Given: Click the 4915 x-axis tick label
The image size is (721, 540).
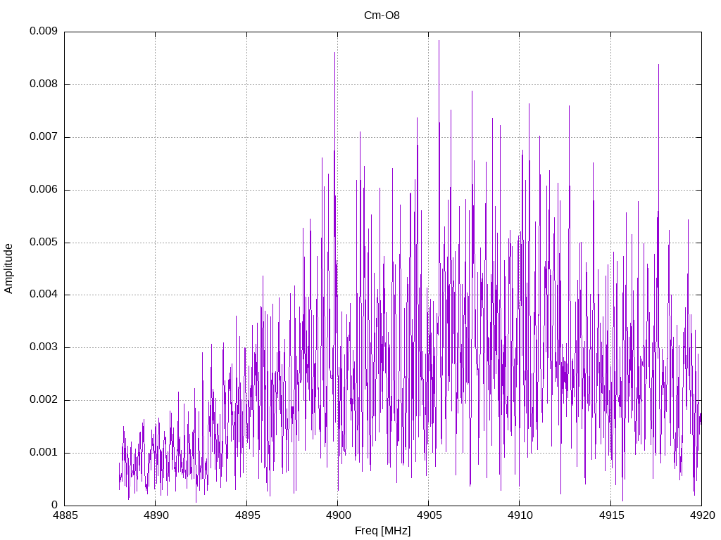Looking at the screenshot, I should pos(610,515).
